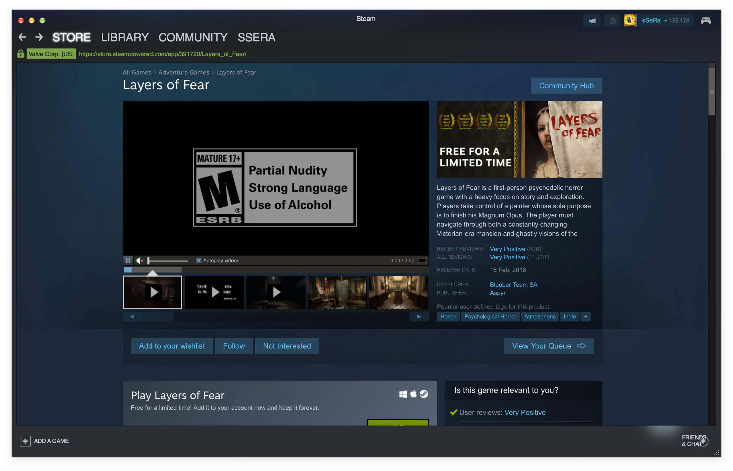Mark game as Not Interested
Image resolution: width=733 pixels, height=471 pixels.
click(287, 346)
